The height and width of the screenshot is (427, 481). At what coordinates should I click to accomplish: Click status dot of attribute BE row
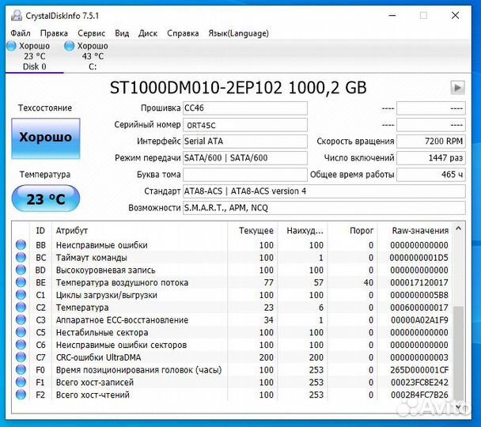[21, 282]
